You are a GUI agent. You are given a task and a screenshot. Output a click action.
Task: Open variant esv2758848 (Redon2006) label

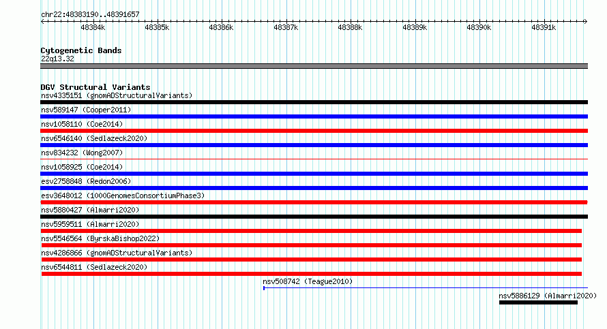[86, 181]
